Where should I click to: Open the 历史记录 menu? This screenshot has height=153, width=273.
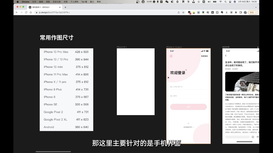click(57, 2)
